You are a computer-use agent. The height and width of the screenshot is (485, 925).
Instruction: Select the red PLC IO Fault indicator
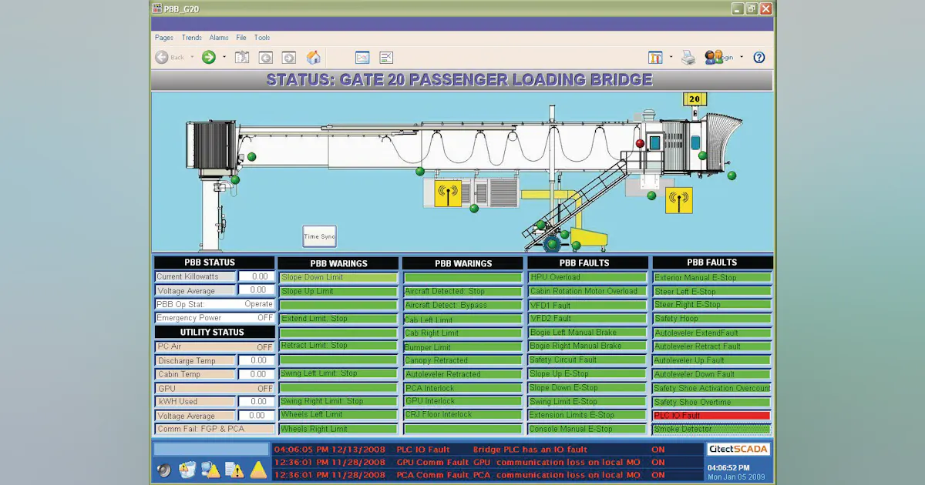pyautogui.click(x=711, y=416)
